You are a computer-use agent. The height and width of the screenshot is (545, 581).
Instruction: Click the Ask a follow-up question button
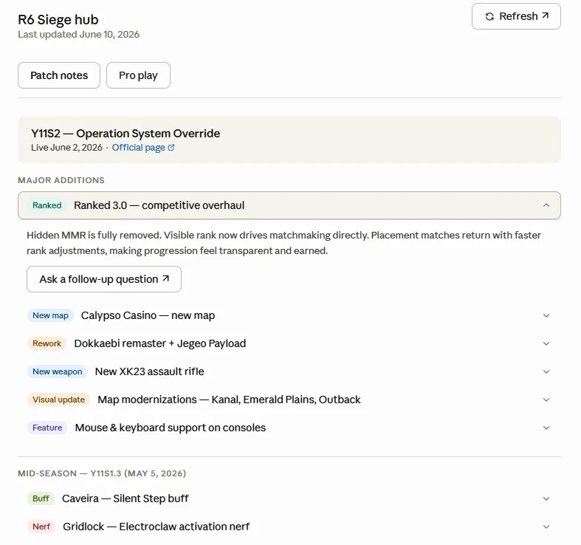point(104,279)
